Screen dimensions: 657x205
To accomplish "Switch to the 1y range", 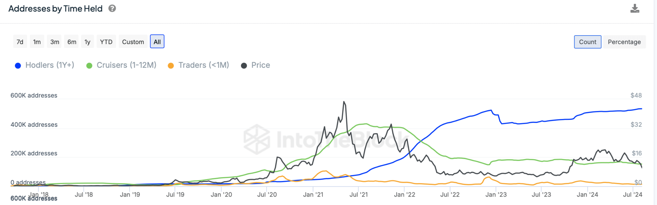I will coord(87,42).
